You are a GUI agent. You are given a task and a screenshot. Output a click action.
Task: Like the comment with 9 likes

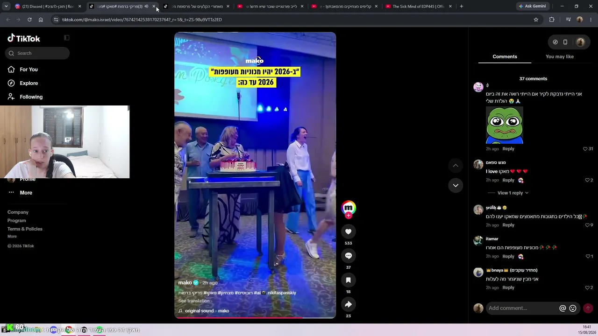[x=587, y=225]
